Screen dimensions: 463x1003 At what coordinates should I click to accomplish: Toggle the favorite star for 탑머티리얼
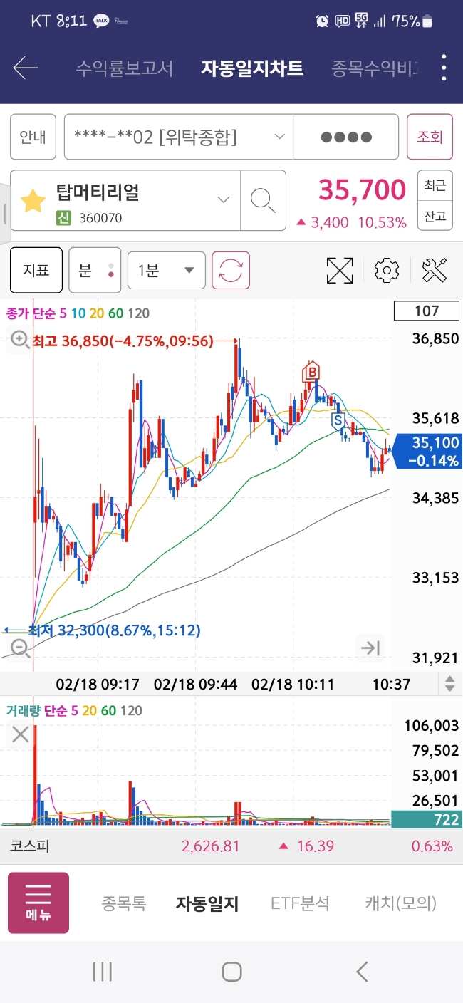coord(33,202)
